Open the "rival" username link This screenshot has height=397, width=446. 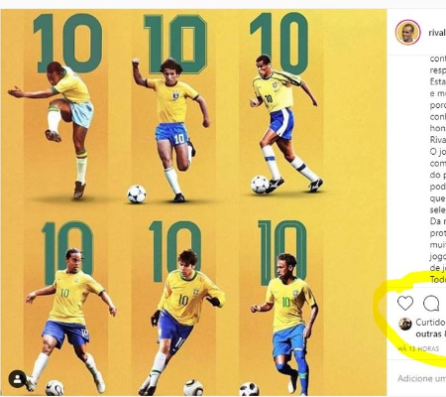(x=437, y=33)
